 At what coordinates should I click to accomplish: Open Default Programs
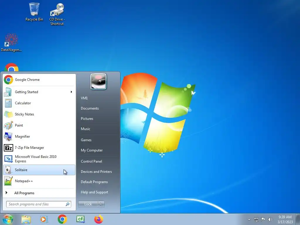click(x=94, y=182)
